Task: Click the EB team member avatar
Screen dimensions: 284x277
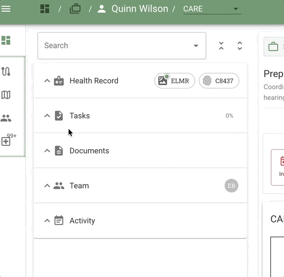Action: coord(231,186)
